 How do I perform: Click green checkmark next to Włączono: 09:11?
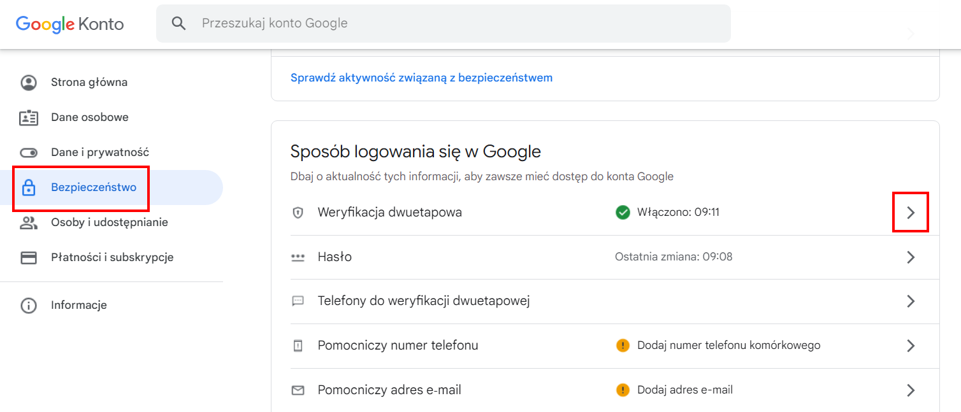point(623,212)
